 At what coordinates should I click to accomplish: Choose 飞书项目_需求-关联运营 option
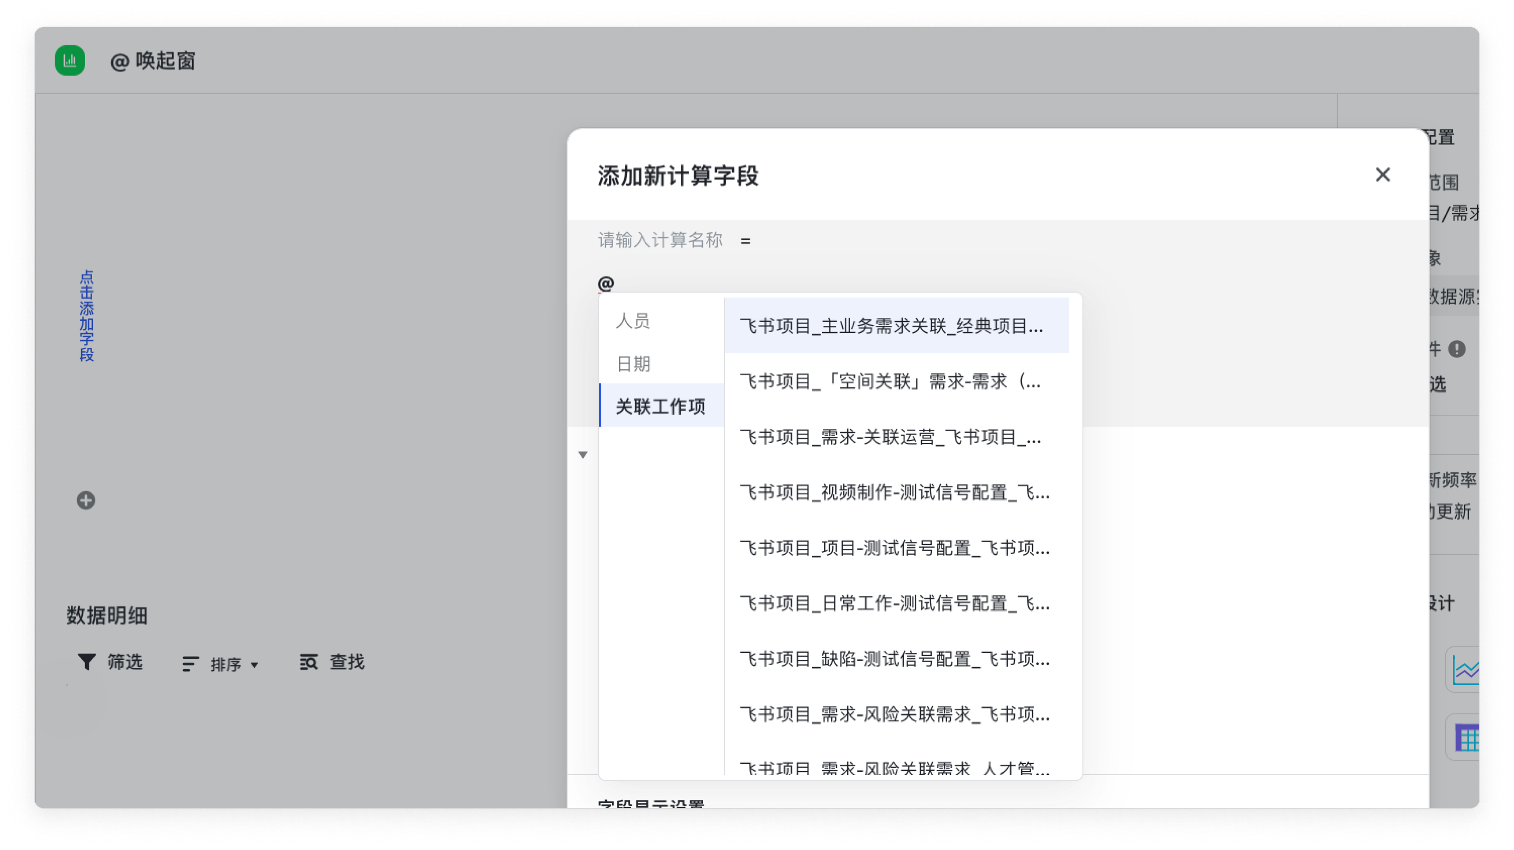(x=896, y=436)
